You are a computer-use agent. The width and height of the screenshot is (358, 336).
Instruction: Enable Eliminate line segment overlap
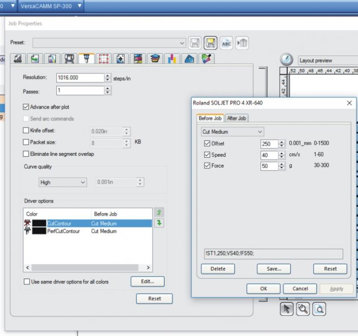(x=26, y=154)
